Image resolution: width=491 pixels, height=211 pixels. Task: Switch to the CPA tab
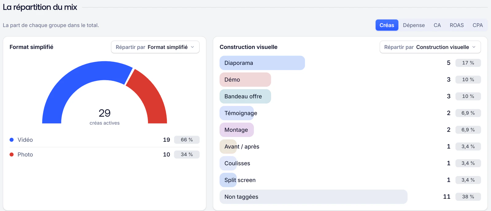tap(477, 25)
